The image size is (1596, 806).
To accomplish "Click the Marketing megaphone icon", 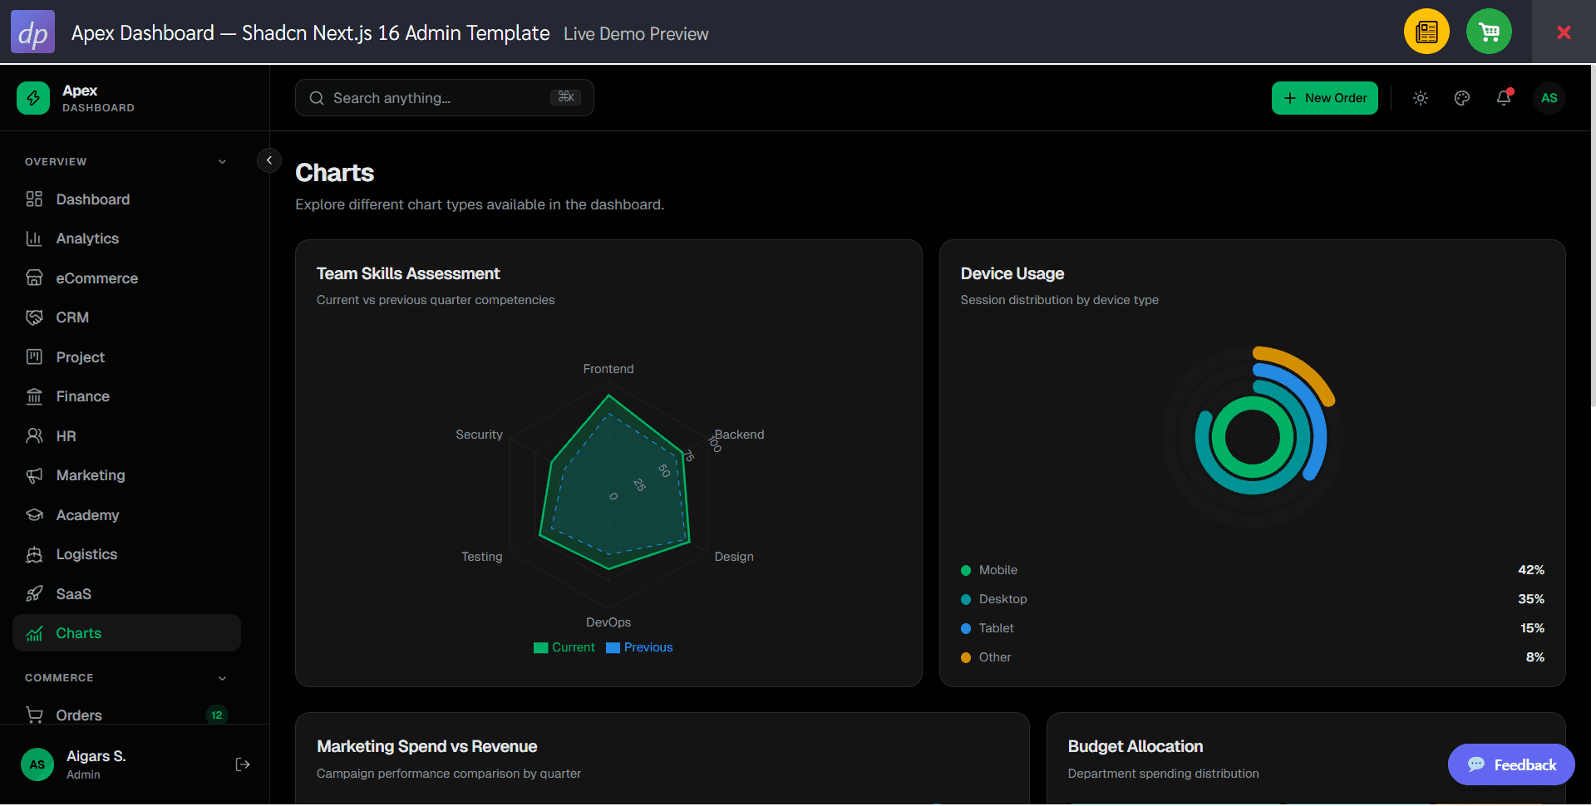I will pos(34,475).
